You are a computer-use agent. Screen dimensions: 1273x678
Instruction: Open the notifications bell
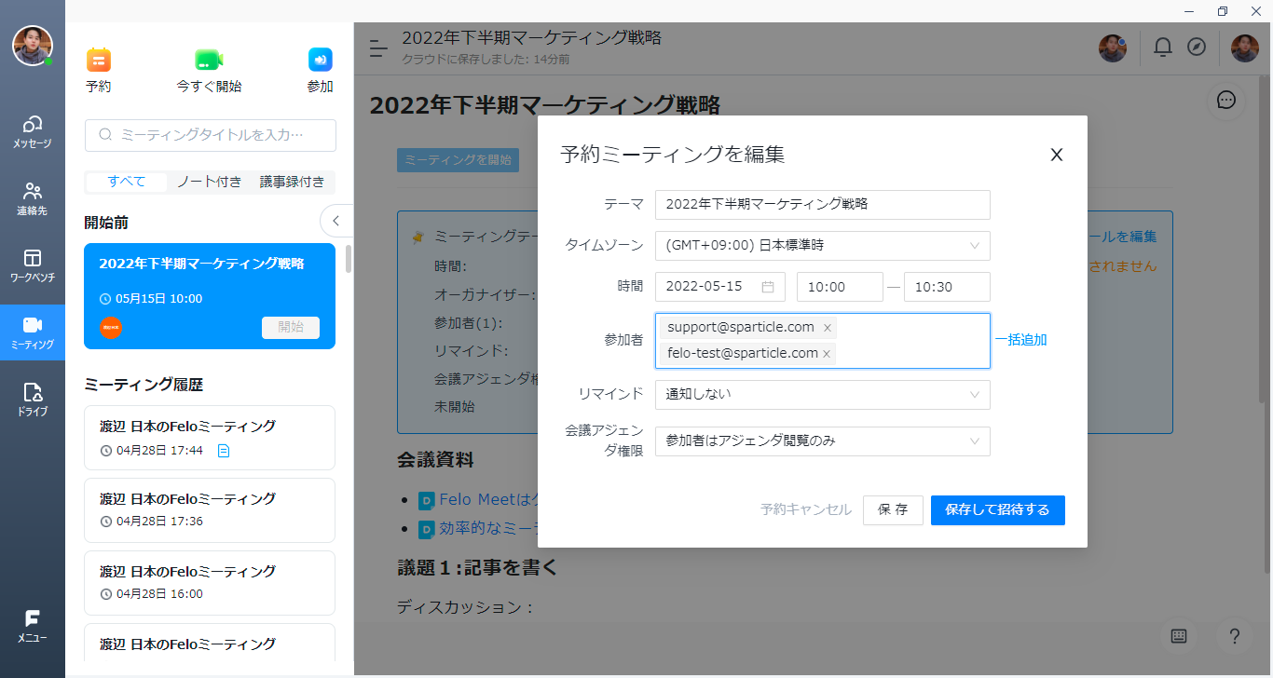click(x=1163, y=47)
